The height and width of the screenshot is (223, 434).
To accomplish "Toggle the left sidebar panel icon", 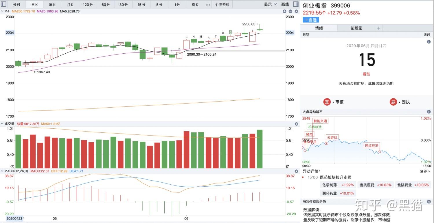I will click(x=4, y=4).
